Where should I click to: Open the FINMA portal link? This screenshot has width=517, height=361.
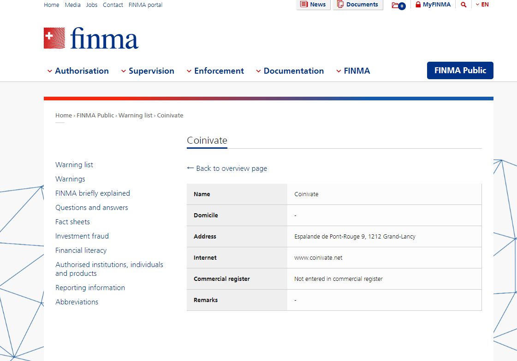pyautogui.click(x=145, y=5)
